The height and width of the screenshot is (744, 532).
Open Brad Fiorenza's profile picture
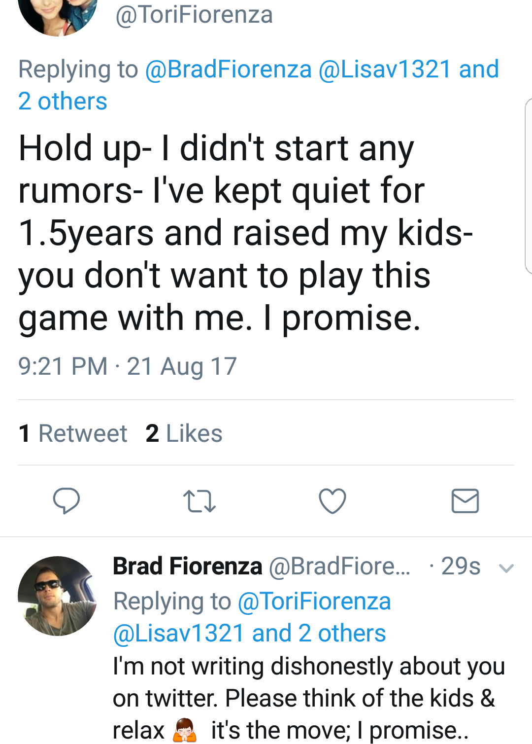[57, 596]
